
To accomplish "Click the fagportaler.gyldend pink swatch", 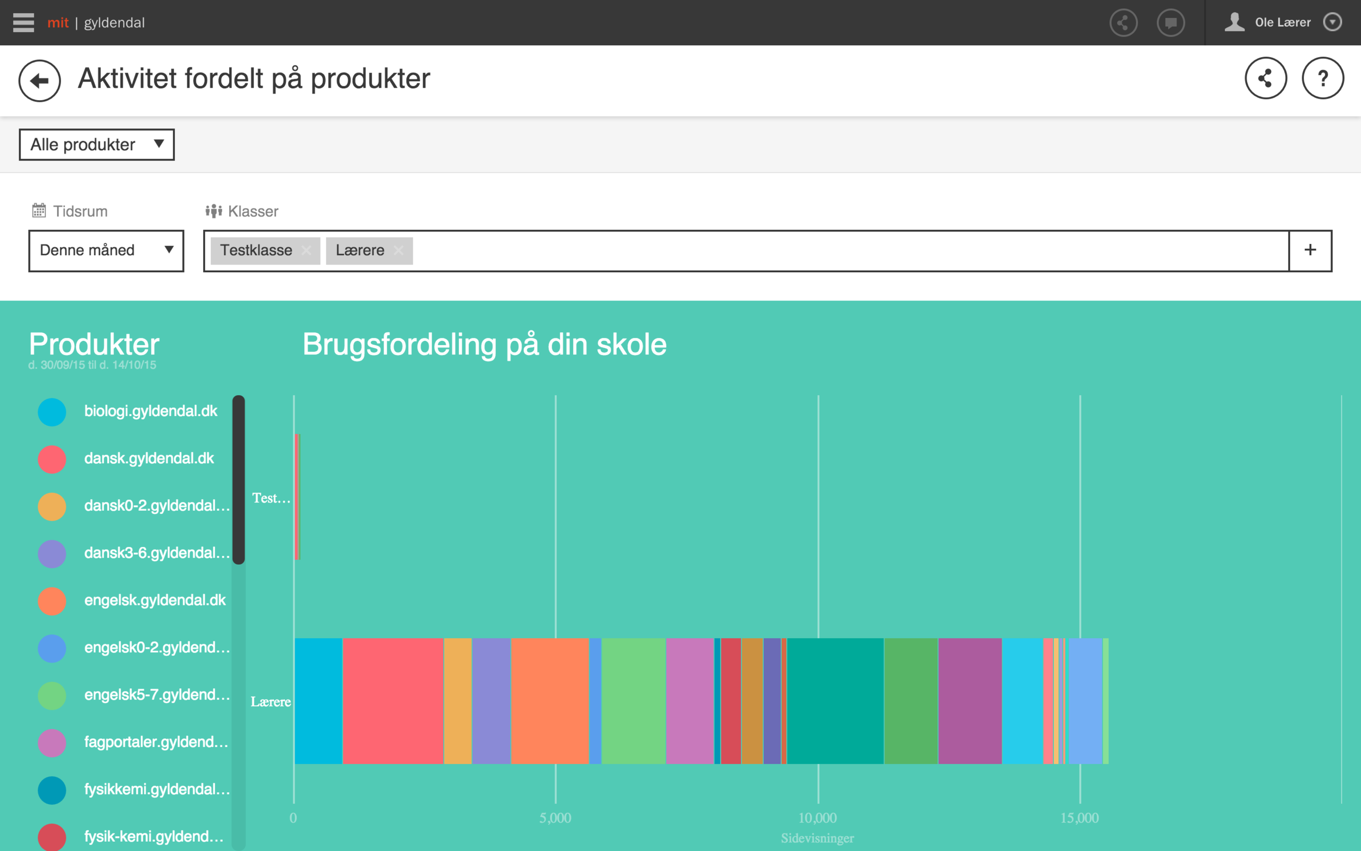I will coord(52,743).
